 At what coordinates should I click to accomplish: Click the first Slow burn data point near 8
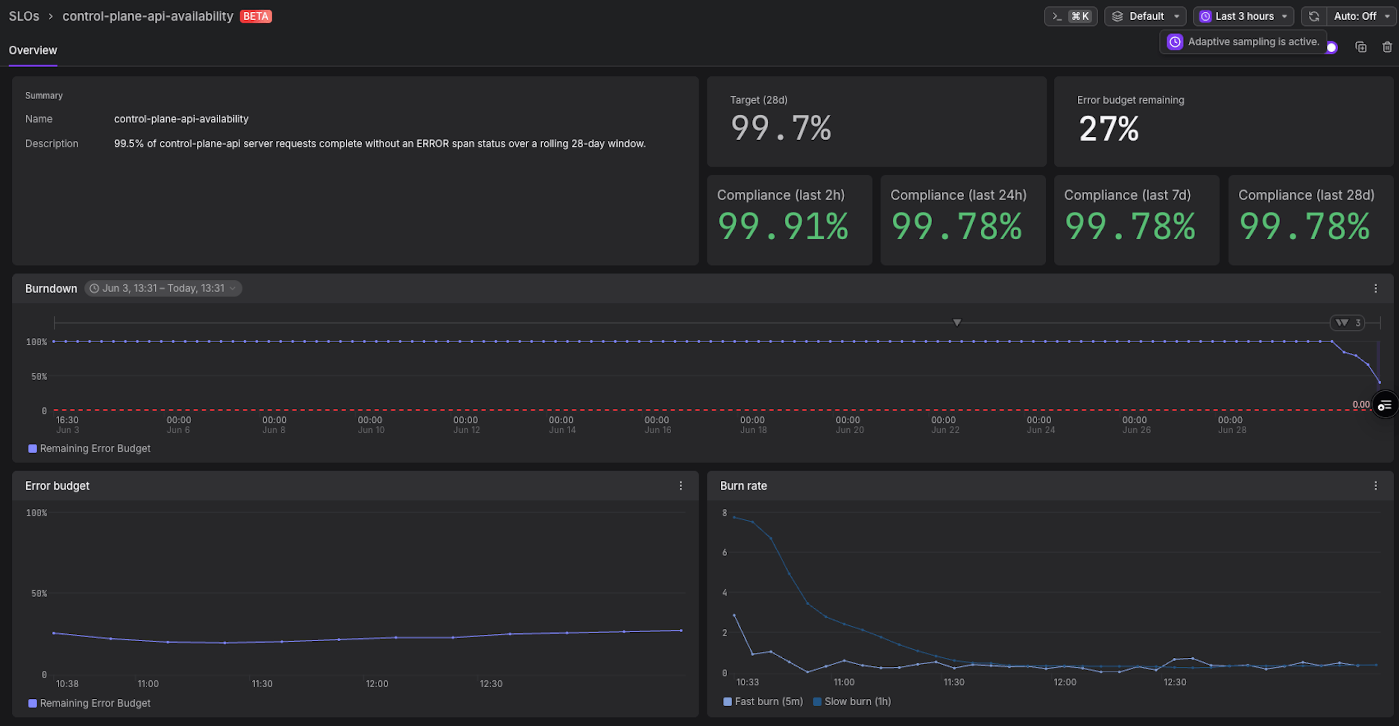click(734, 517)
